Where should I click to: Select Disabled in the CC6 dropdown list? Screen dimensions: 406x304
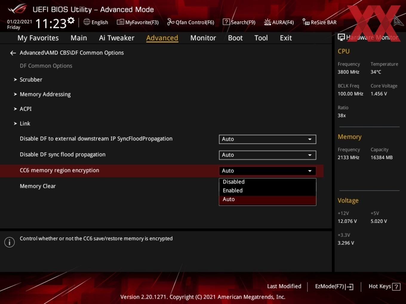tap(267, 182)
